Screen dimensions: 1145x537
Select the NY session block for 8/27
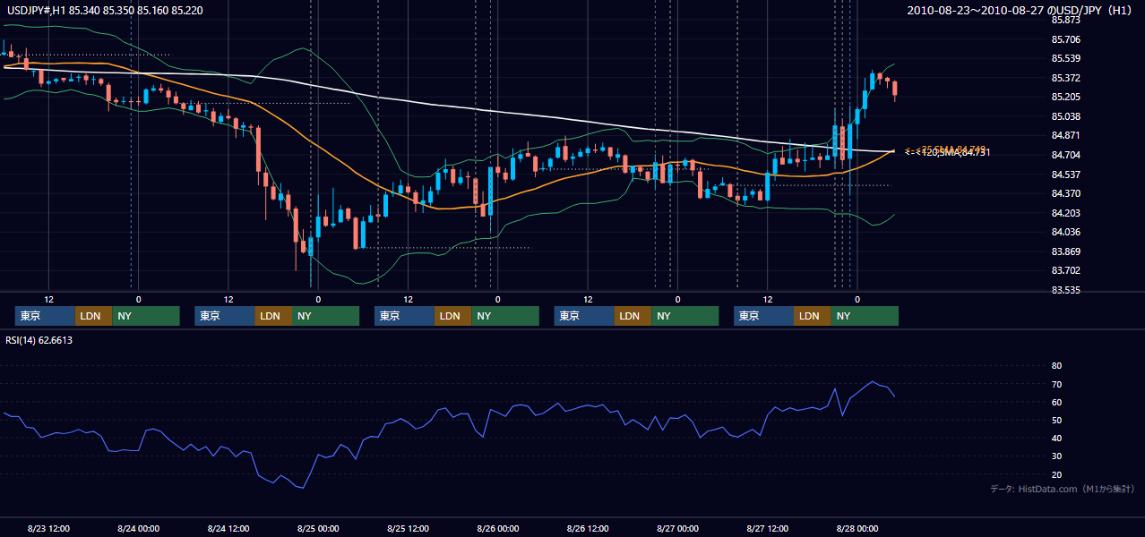tap(865, 316)
